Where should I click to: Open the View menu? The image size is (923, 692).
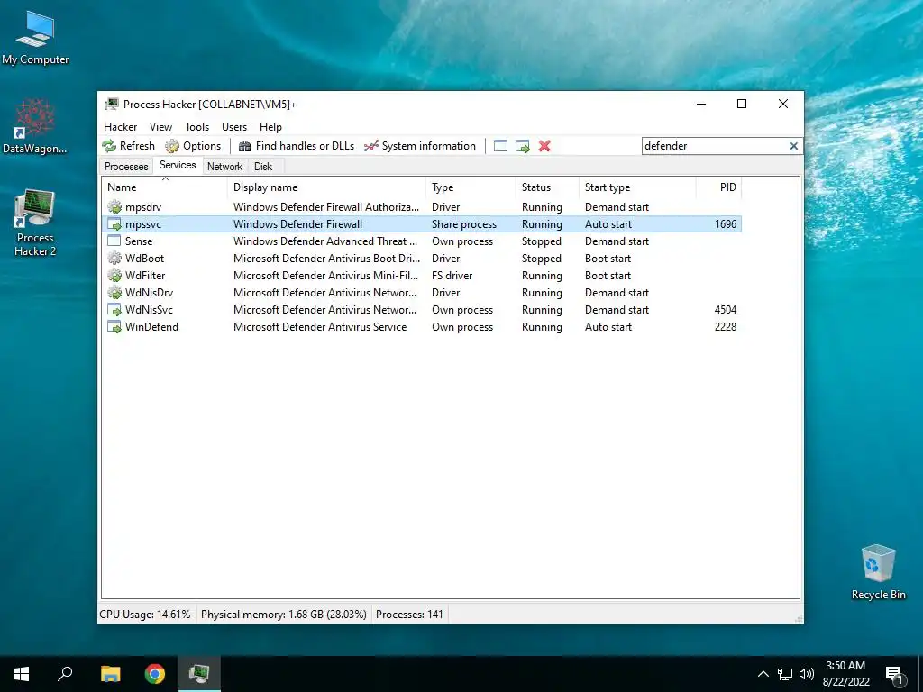pos(160,126)
